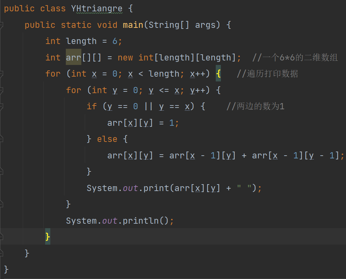
Task: Collapse the fold marker beside the outer for x loop
Action: coord(1,74)
